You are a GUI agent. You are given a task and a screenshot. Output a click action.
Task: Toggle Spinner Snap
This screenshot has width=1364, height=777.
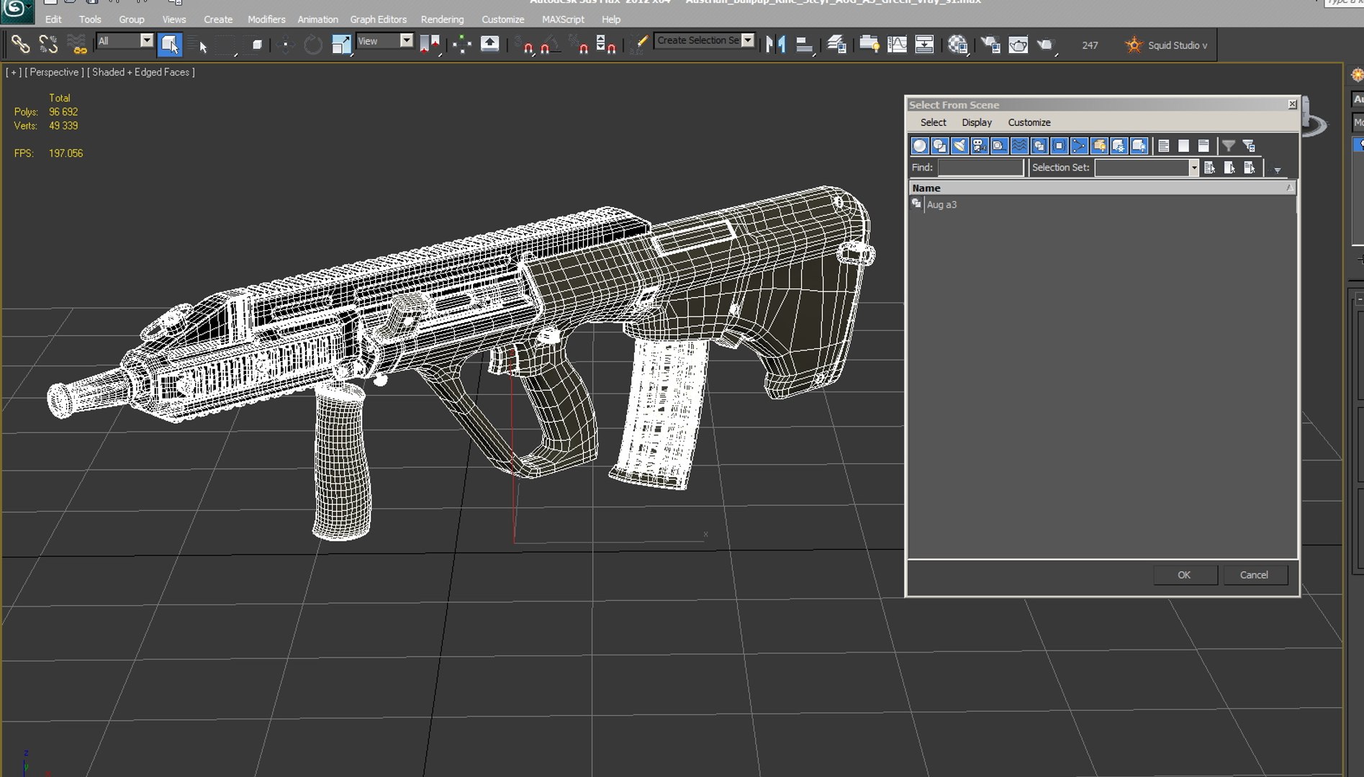click(606, 45)
